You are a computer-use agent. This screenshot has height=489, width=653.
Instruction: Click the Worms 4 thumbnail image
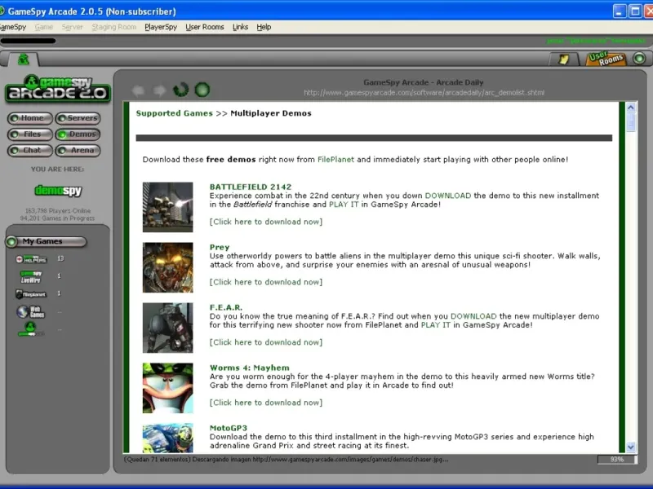(168, 388)
